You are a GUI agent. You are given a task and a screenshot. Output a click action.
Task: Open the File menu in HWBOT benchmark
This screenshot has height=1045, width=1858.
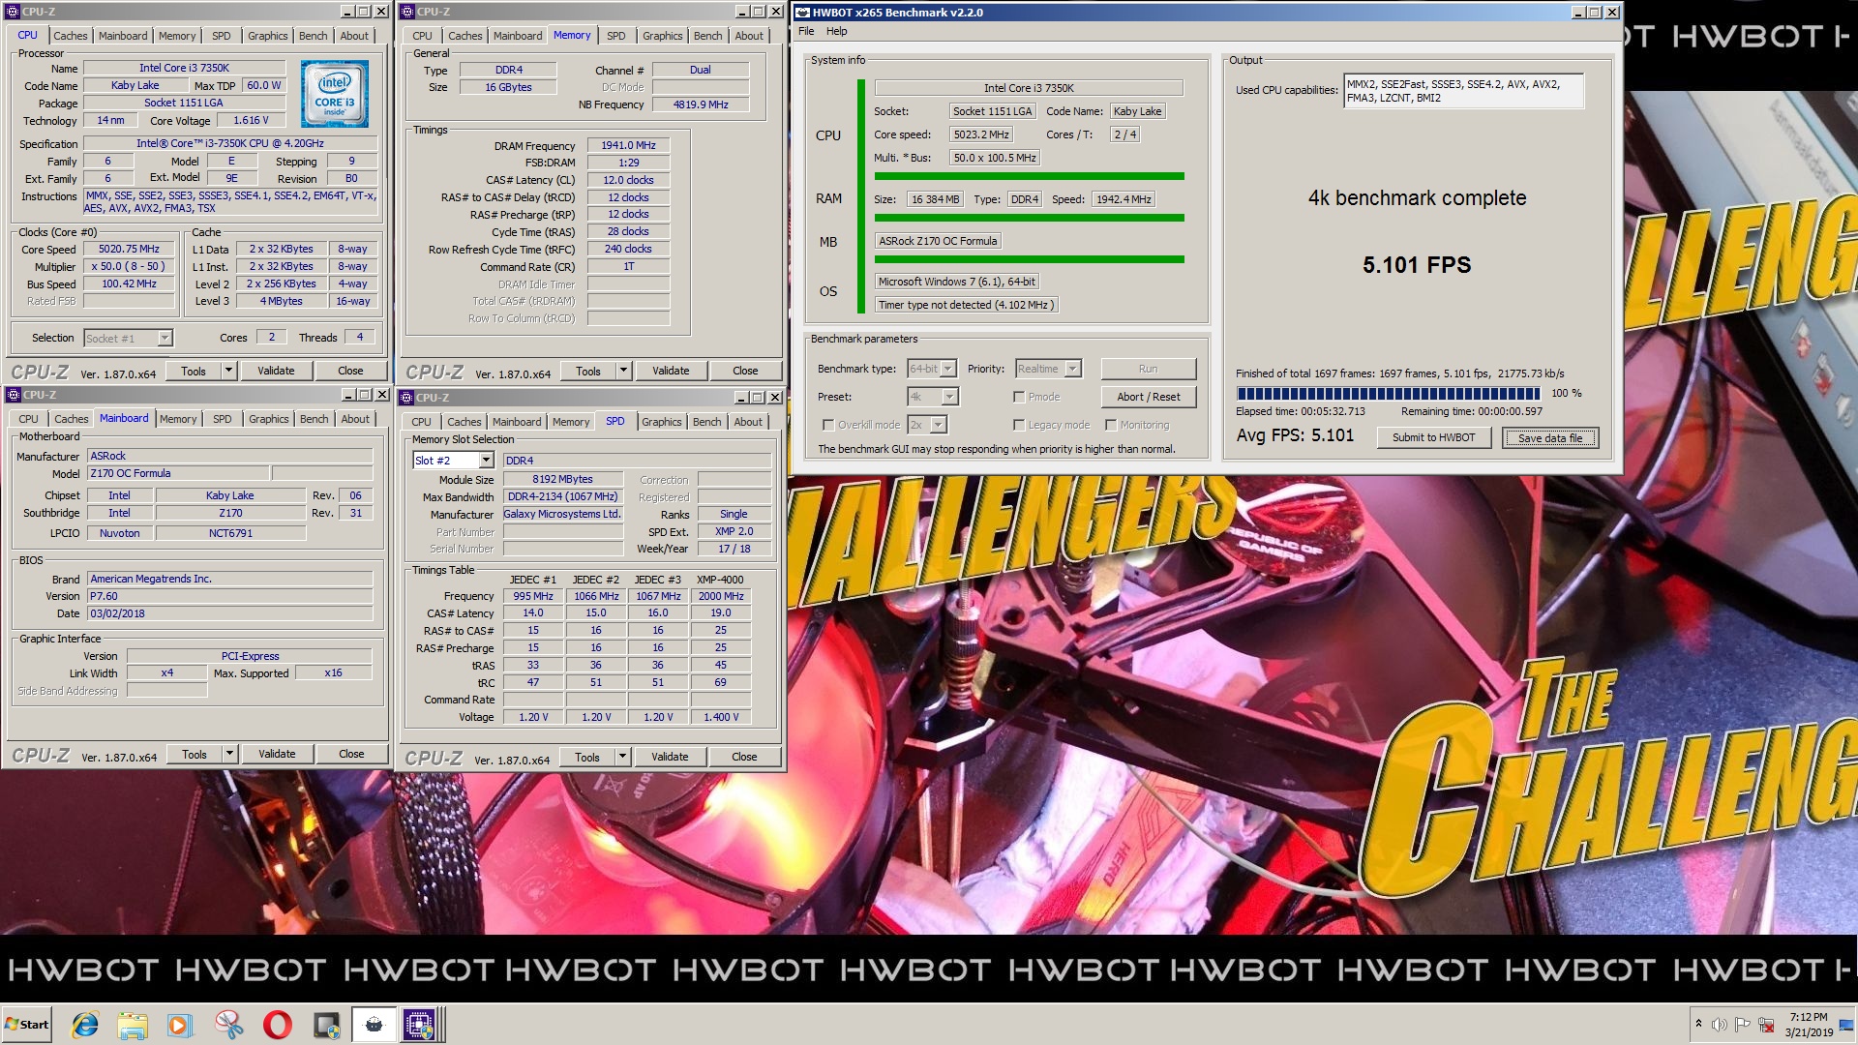click(x=806, y=31)
